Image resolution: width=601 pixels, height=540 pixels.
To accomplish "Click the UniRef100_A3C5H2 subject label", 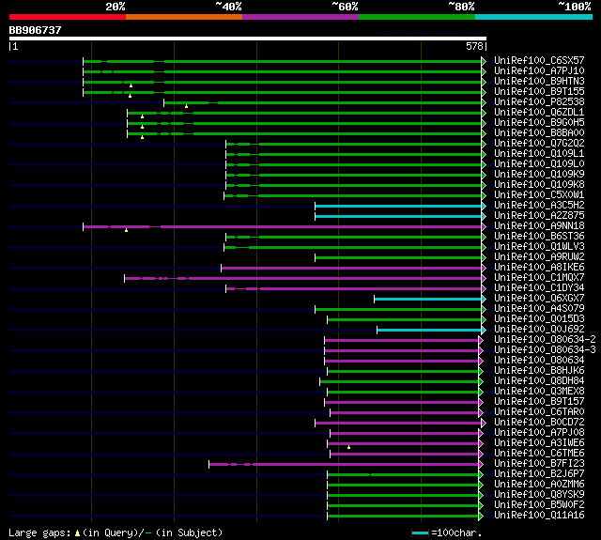I will point(539,206).
